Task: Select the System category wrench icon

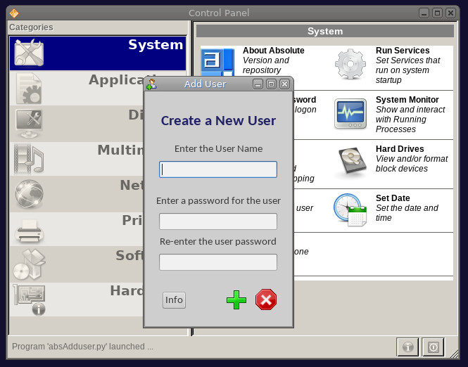Action: point(29,53)
